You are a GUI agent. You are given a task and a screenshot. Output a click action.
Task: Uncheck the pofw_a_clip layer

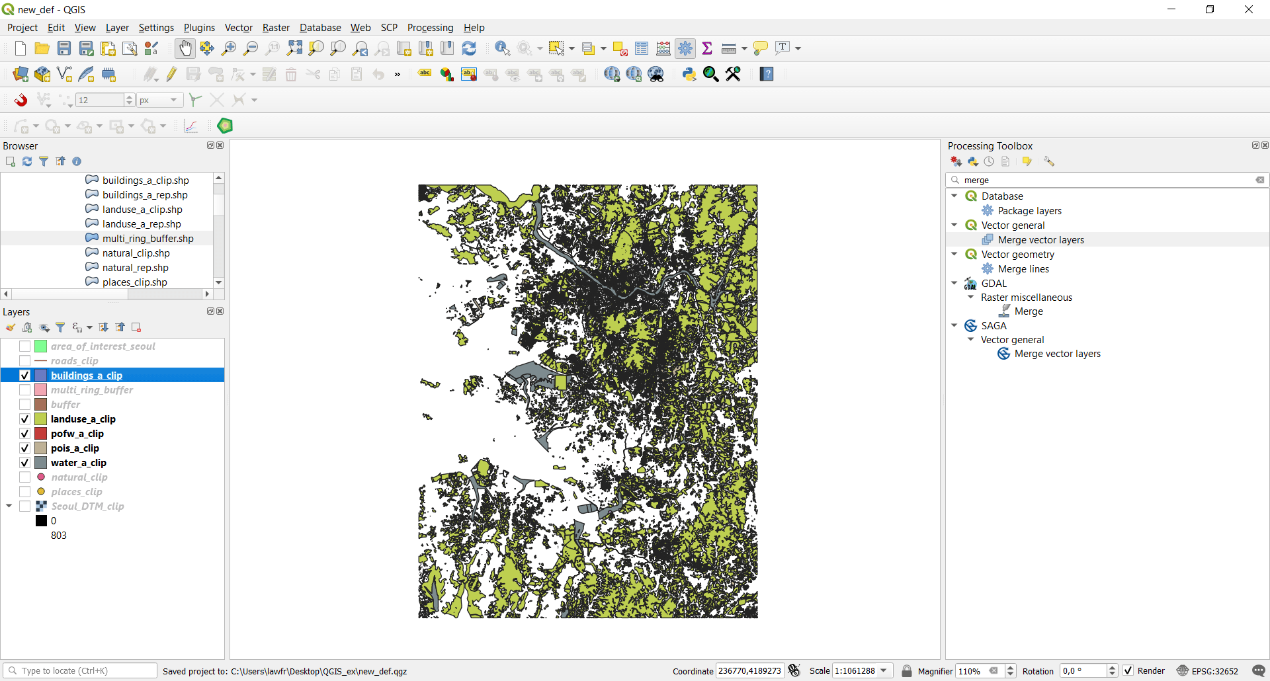[24, 433]
